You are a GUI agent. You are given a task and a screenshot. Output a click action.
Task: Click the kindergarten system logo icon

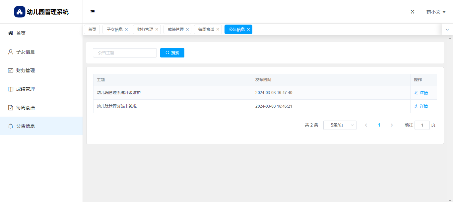(20, 12)
